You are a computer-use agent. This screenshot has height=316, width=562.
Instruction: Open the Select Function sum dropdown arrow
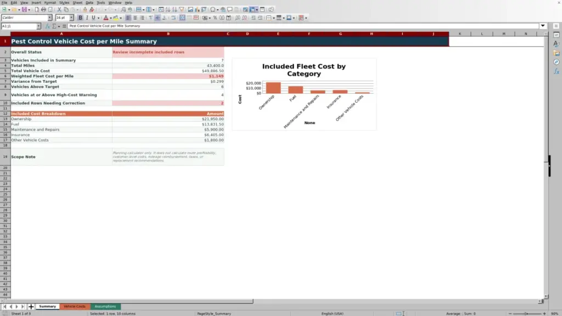59,26
